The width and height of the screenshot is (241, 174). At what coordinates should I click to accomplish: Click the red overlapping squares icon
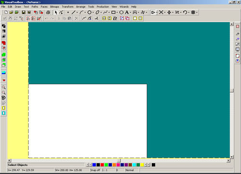[3, 43]
